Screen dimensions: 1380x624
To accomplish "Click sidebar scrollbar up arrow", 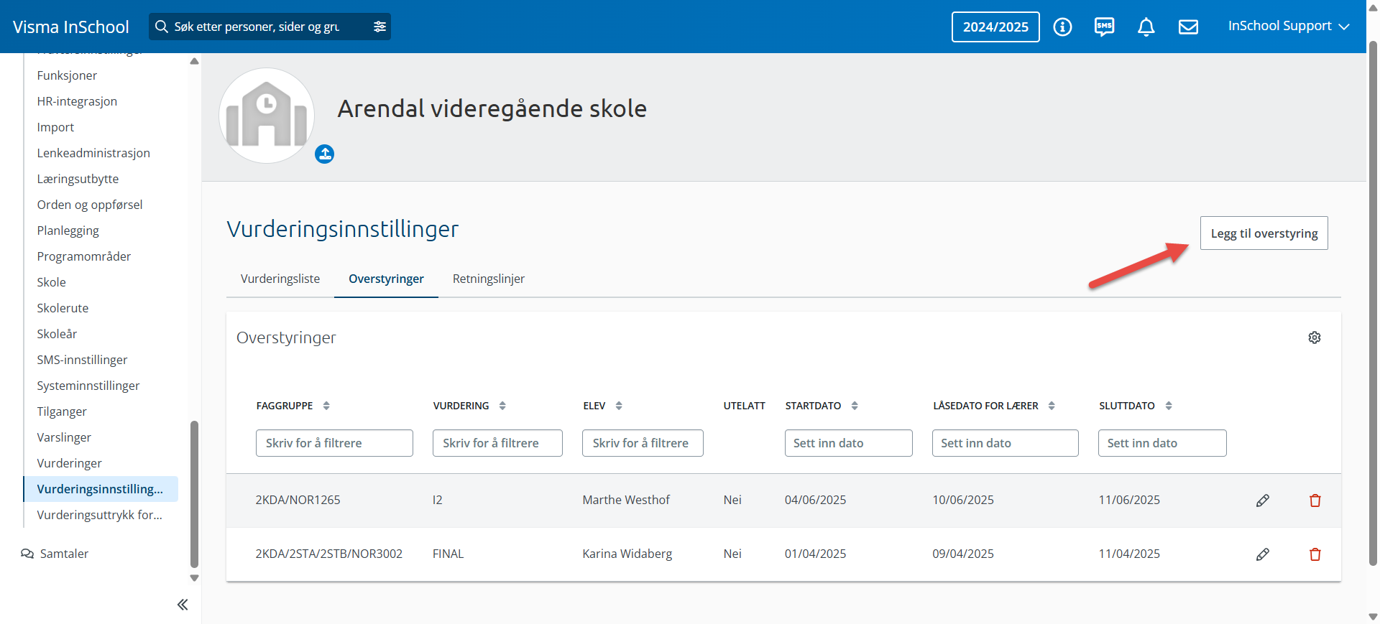I will pos(194,61).
